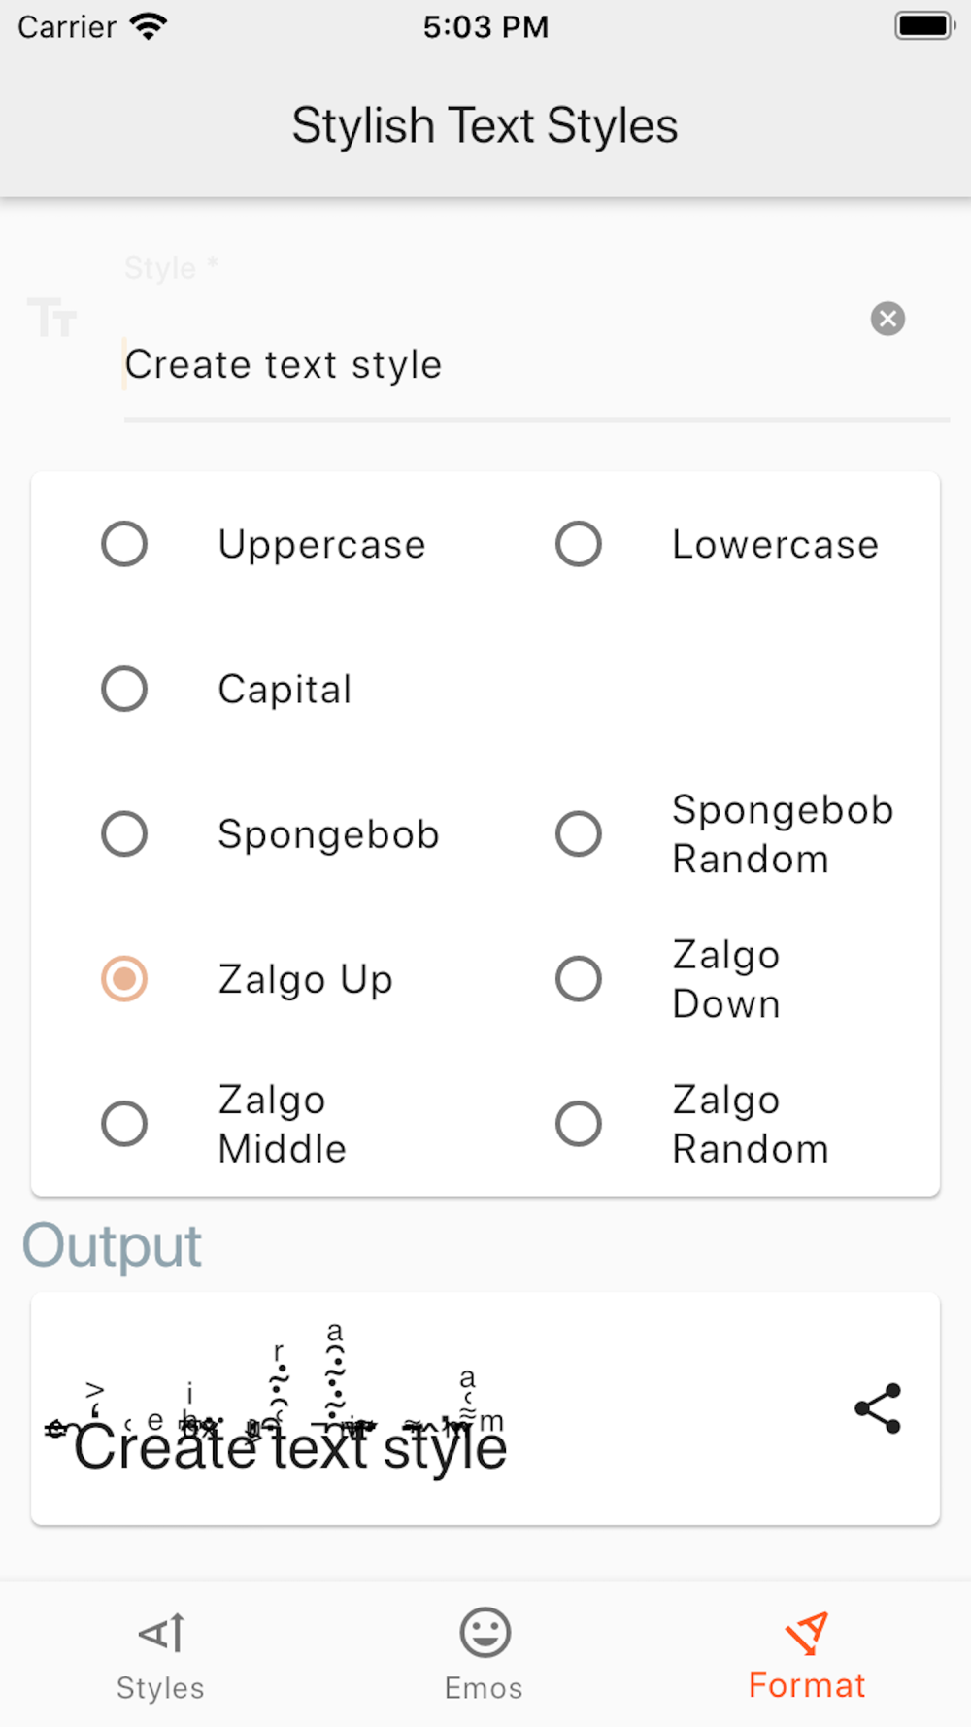Select the Lowercase radio button

[x=579, y=544]
